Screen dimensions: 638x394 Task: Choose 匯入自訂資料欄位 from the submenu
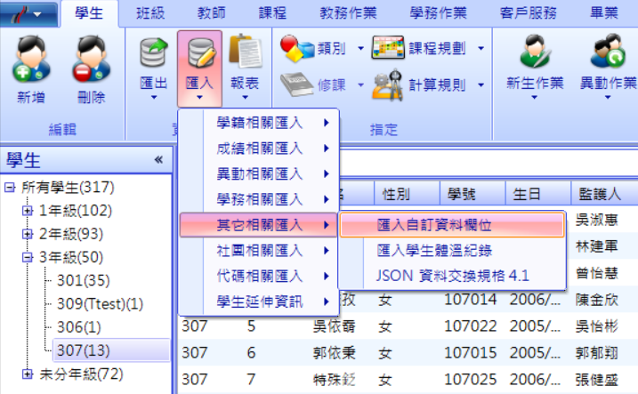pos(452,225)
